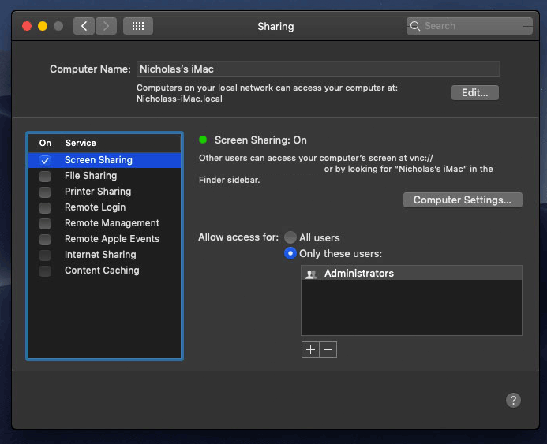Select Administrators in the users list
The height and width of the screenshot is (444, 547).
coord(412,273)
